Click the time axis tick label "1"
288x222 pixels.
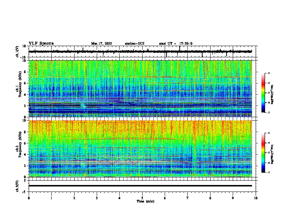coord(51,198)
